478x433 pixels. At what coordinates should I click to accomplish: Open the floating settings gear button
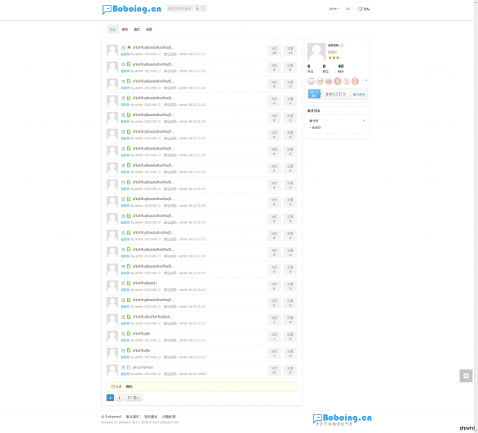pos(466,376)
